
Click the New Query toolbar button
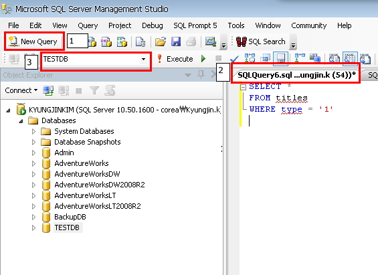pyautogui.click(x=33, y=41)
